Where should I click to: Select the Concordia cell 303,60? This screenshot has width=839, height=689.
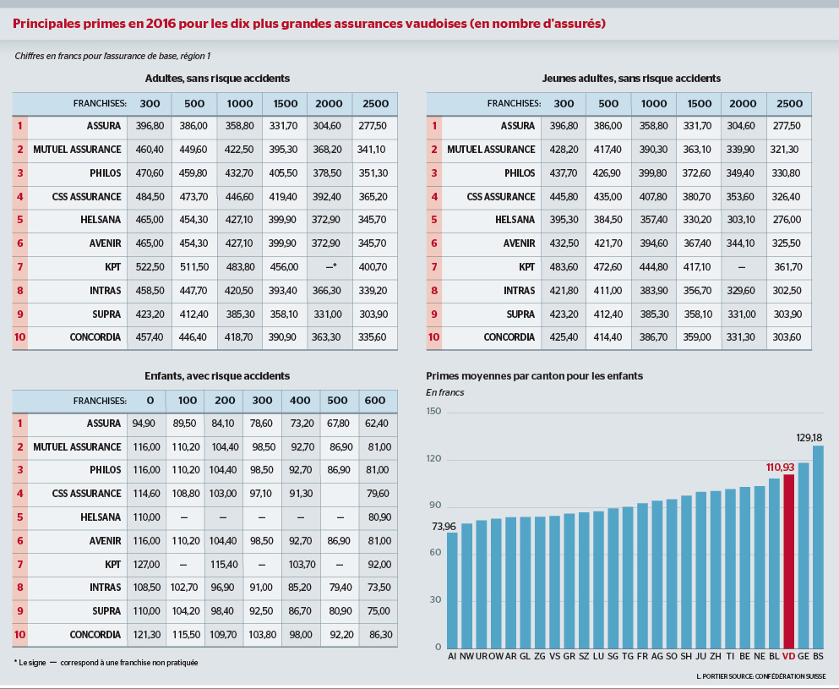click(x=787, y=336)
